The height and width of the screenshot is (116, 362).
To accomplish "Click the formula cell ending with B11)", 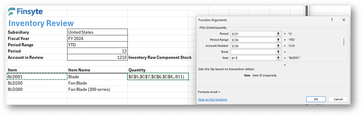I will [158, 77].
